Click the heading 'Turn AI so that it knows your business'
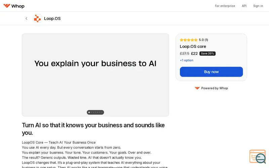 click(93, 129)
